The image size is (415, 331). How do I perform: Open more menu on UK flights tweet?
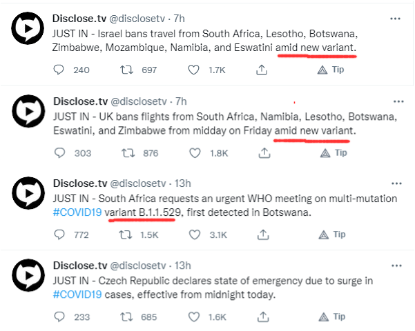click(398, 101)
